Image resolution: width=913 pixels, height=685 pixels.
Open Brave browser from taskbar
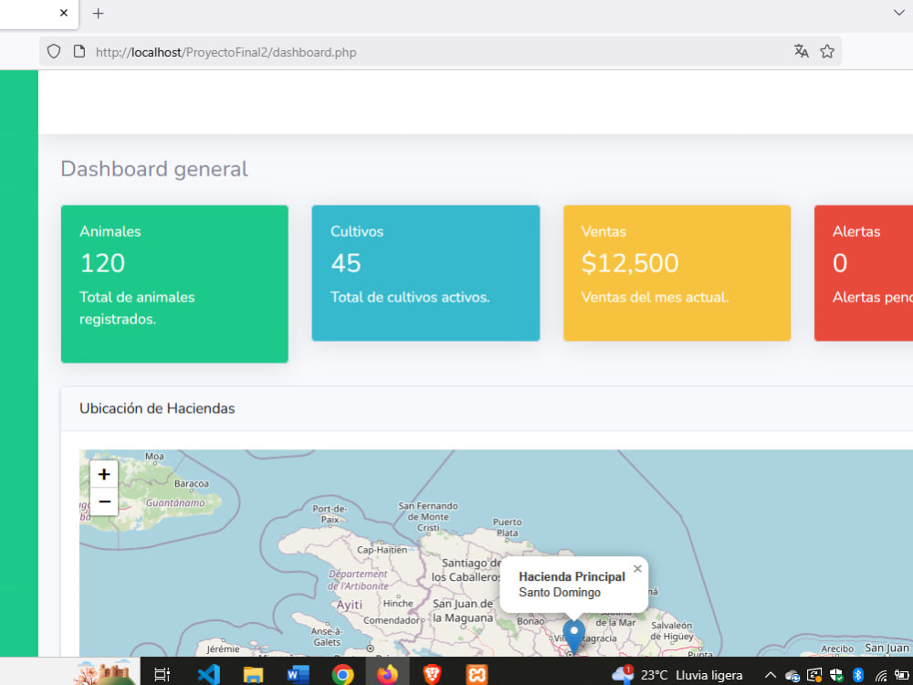pyautogui.click(x=432, y=675)
